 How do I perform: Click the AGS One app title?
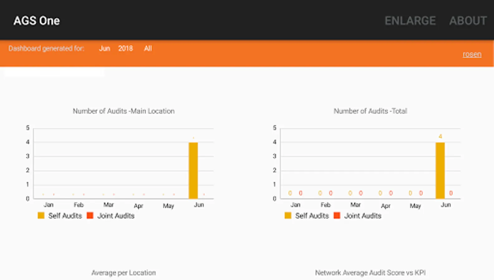(36, 21)
